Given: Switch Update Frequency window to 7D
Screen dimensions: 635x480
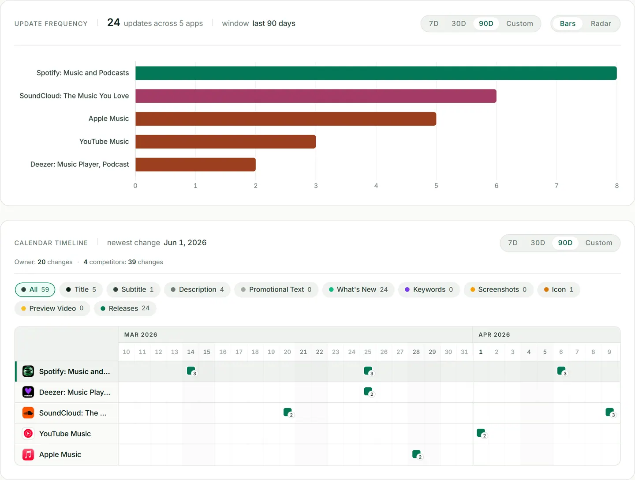Looking at the screenshot, I should click(x=434, y=24).
